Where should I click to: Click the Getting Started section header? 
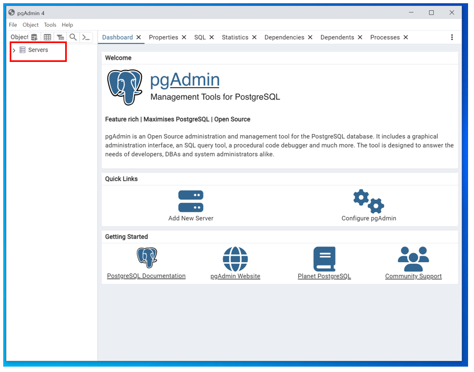pyautogui.click(x=127, y=237)
